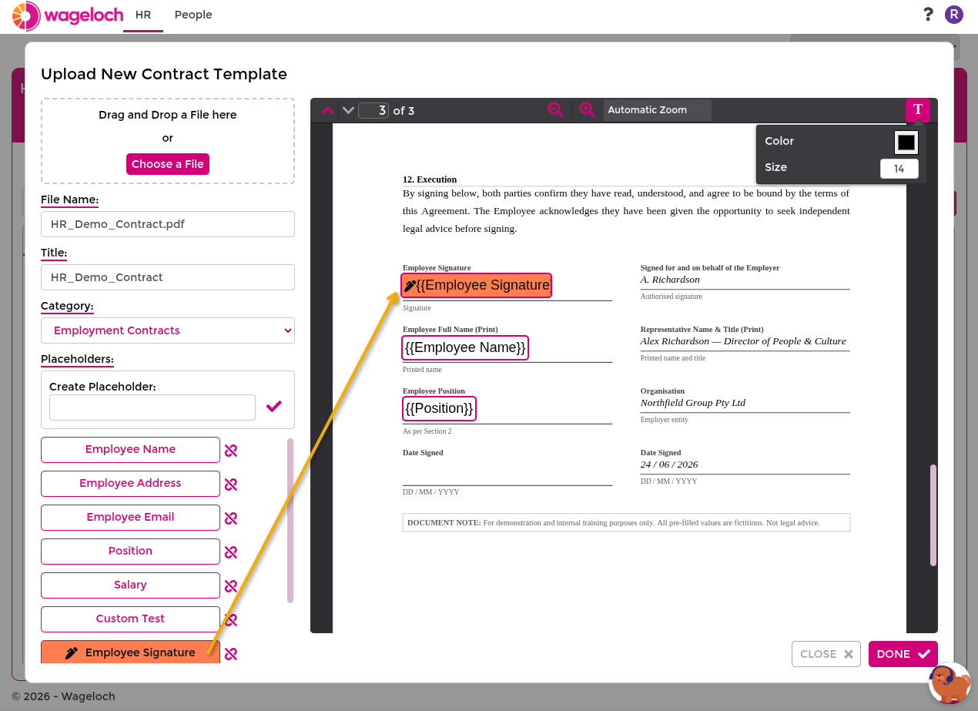This screenshot has height=711, width=978.
Task: Toggle the text formatting T button
Action: [918, 109]
